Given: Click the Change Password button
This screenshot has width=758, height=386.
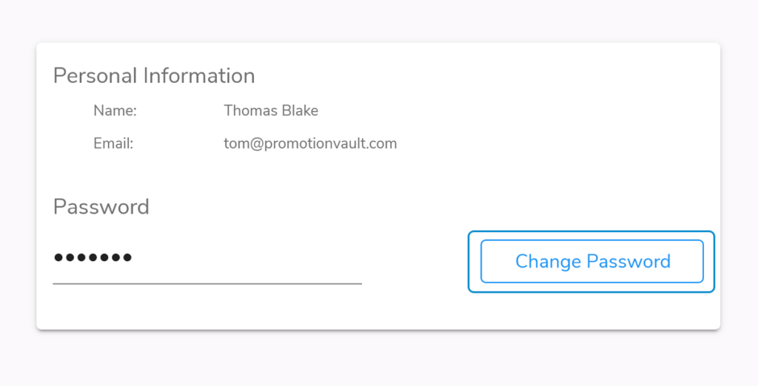Looking at the screenshot, I should 591,261.
